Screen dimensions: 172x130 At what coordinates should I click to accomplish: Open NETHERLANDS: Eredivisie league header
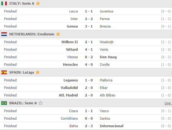(32, 34)
